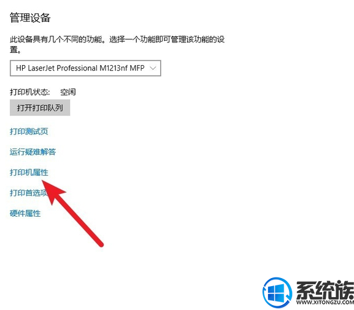The image size is (354, 310).
Task: Click the M1213nf MFP printer name text
Action: (x=122, y=68)
